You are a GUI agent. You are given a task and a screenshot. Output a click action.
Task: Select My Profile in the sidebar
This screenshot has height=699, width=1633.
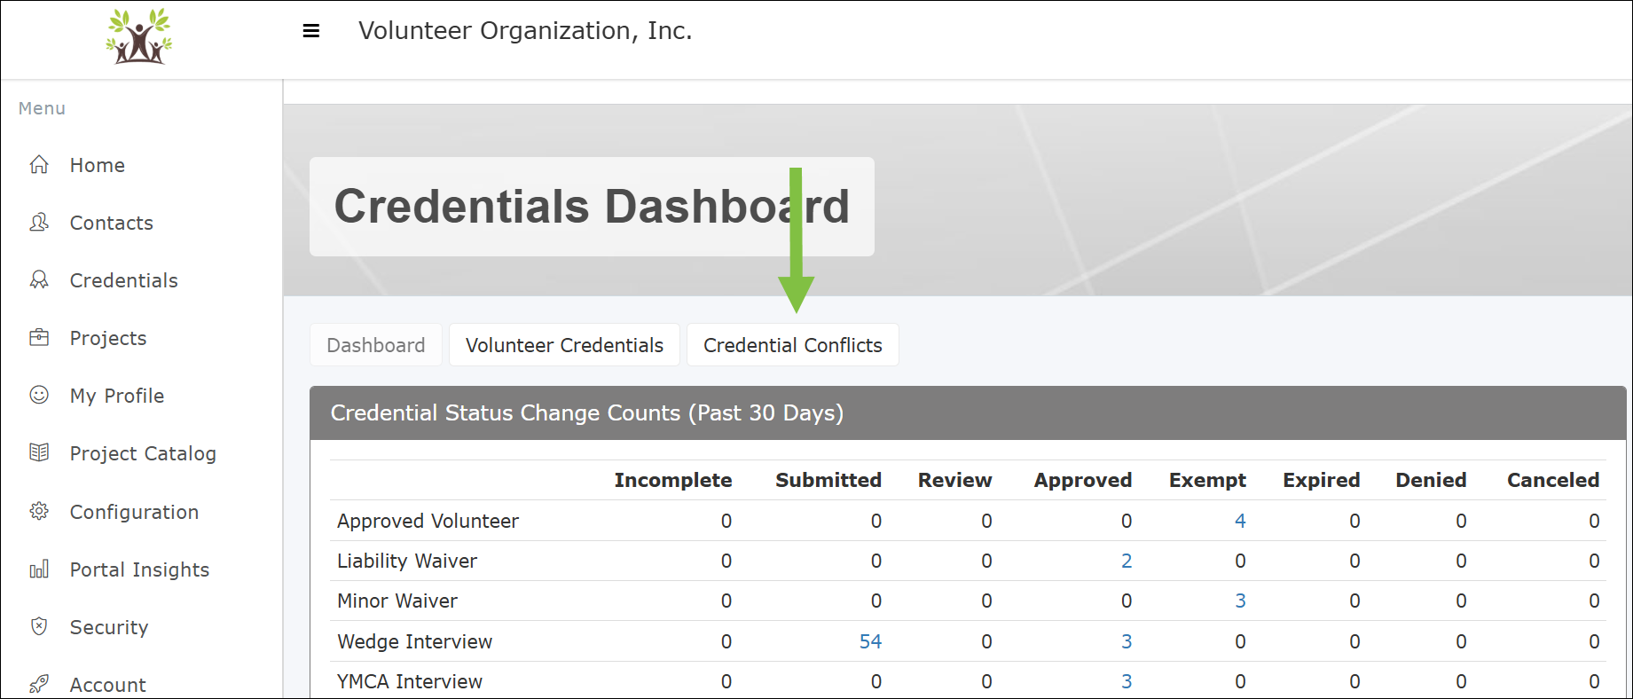tap(117, 396)
